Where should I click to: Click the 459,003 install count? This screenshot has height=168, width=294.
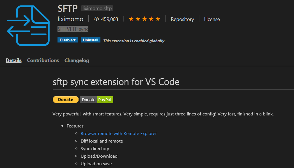pyautogui.click(x=109, y=19)
